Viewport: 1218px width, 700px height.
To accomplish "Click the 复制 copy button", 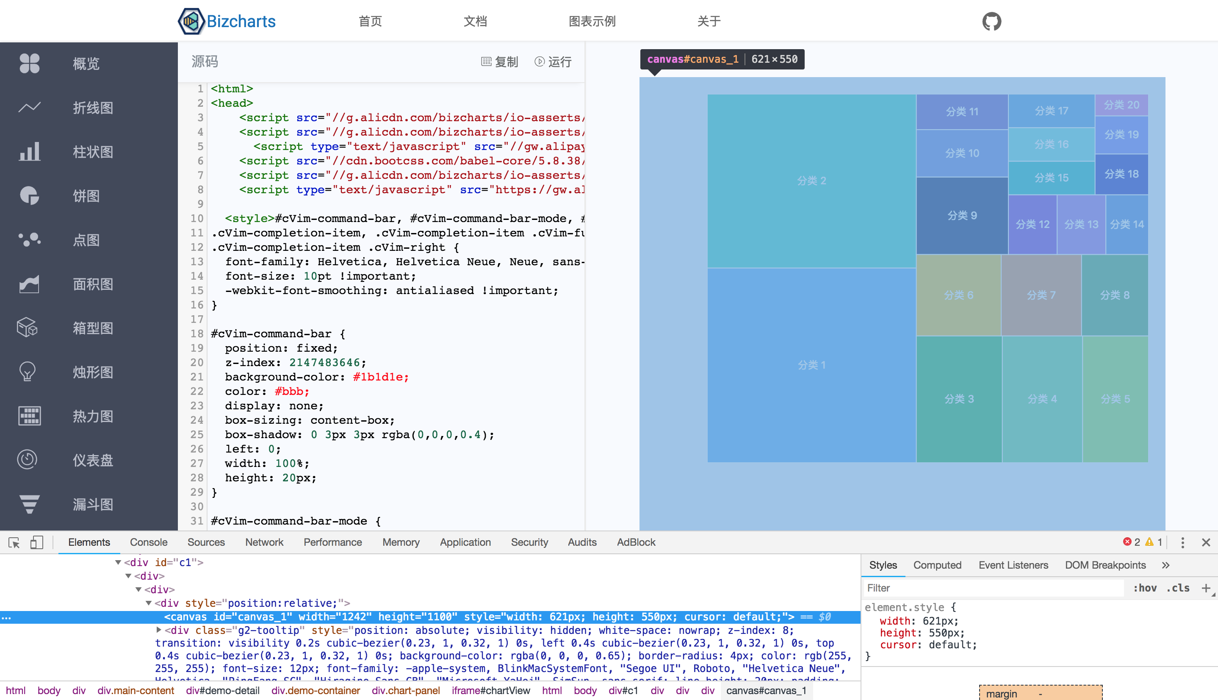I will 500,62.
